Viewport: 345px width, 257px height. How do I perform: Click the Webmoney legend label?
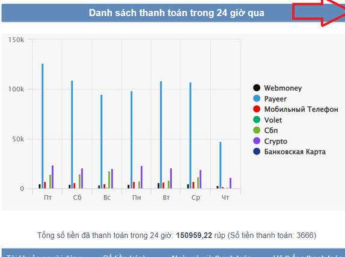(282, 88)
